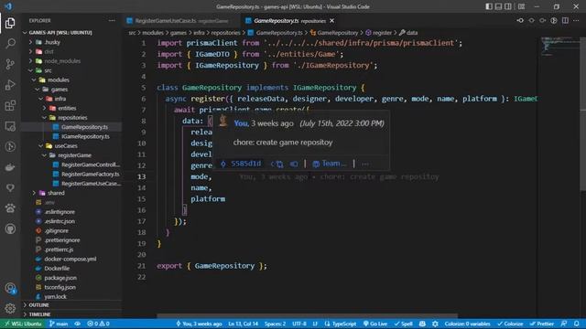
Task: Open package.json in explorer
Action: (x=60, y=278)
